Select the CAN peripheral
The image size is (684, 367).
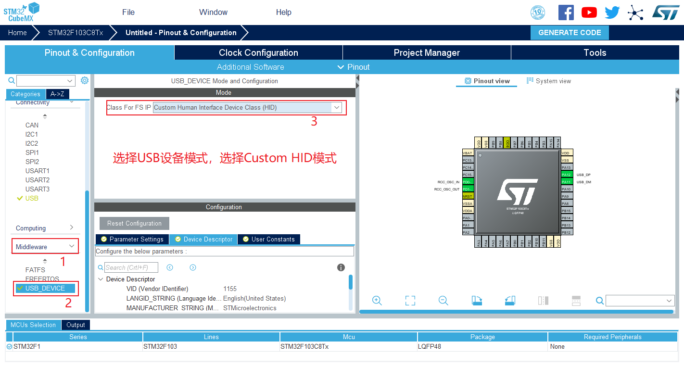click(x=32, y=125)
